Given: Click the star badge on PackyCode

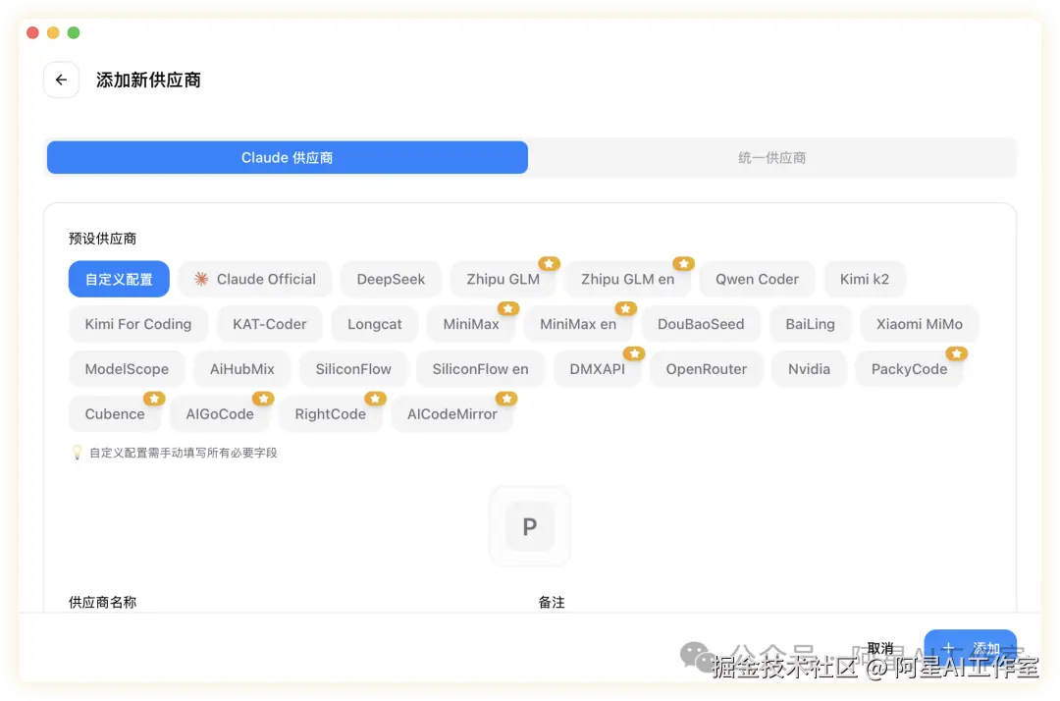Looking at the screenshot, I should pyautogui.click(x=957, y=353).
